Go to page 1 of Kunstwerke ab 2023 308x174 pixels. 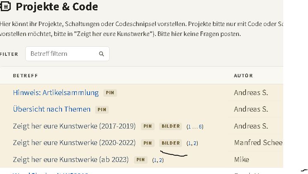coord(155,160)
